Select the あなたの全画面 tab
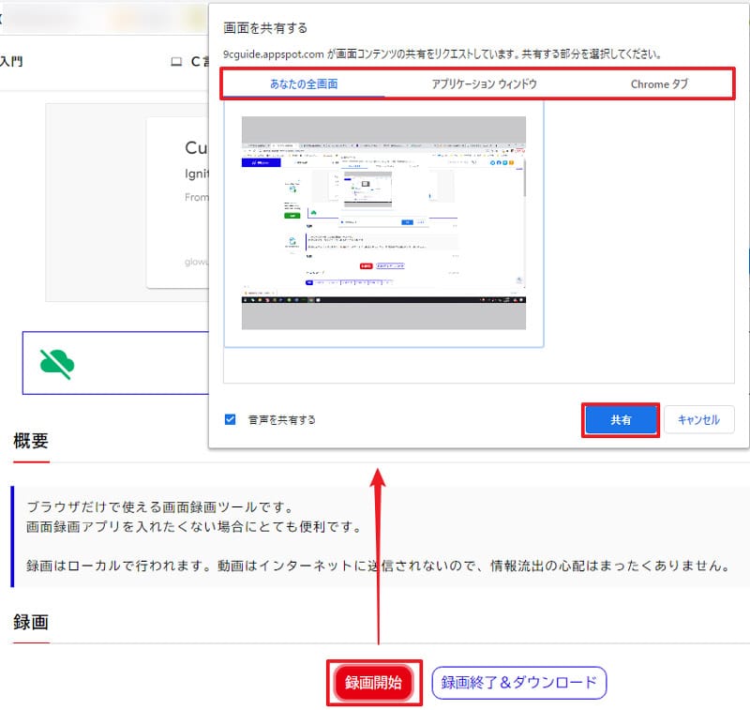Screen dimensions: 750x710 [x=303, y=84]
